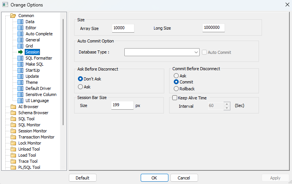Screen dimensions: 292x184
Task: Click the Session Bar Size input field
Action: [x=122, y=105]
